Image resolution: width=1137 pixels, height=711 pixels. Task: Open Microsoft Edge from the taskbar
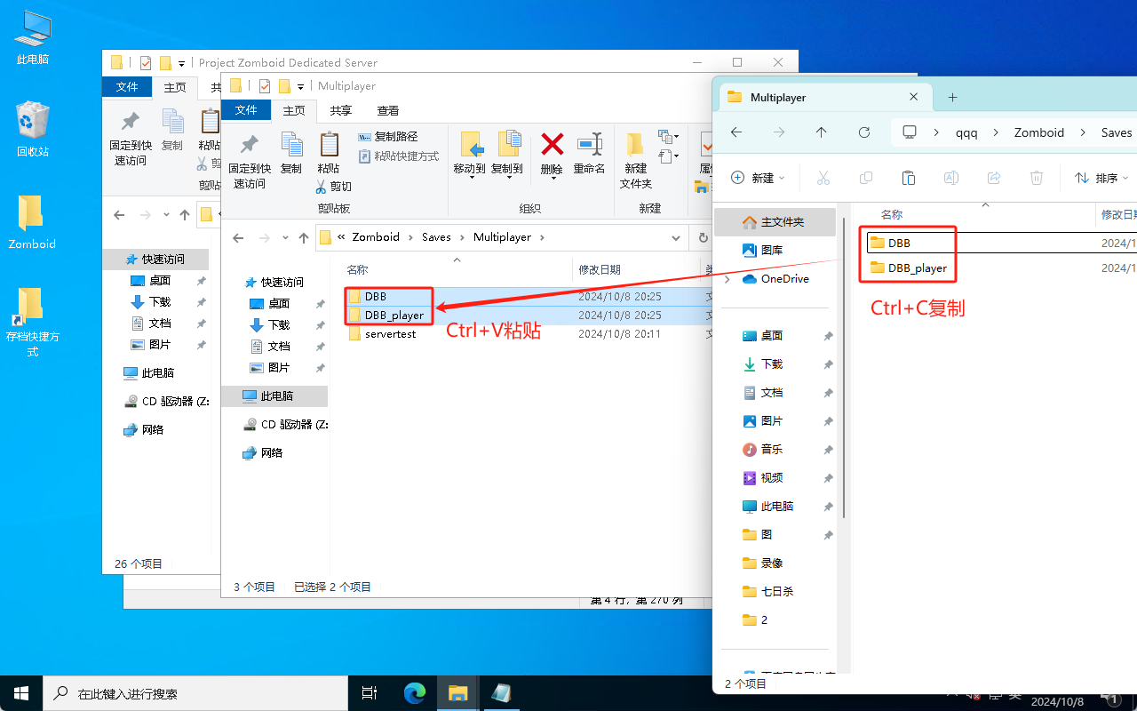[415, 693]
